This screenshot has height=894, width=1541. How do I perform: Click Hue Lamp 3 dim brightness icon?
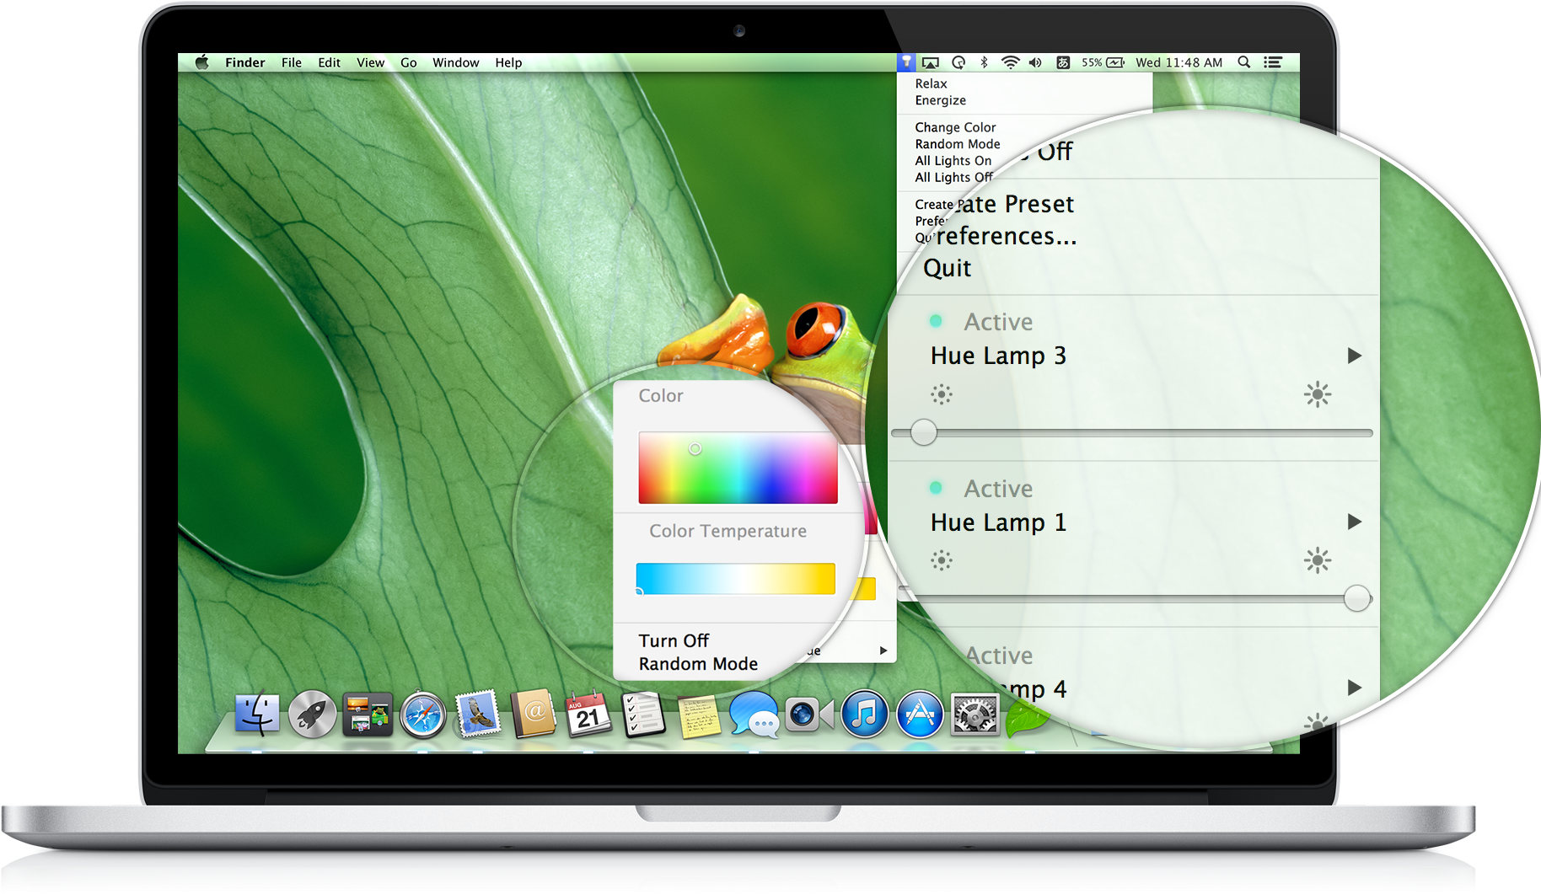(x=942, y=394)
